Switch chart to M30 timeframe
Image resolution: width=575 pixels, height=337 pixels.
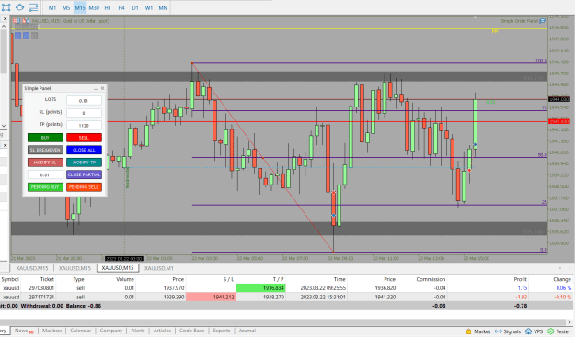pos(94,7)
